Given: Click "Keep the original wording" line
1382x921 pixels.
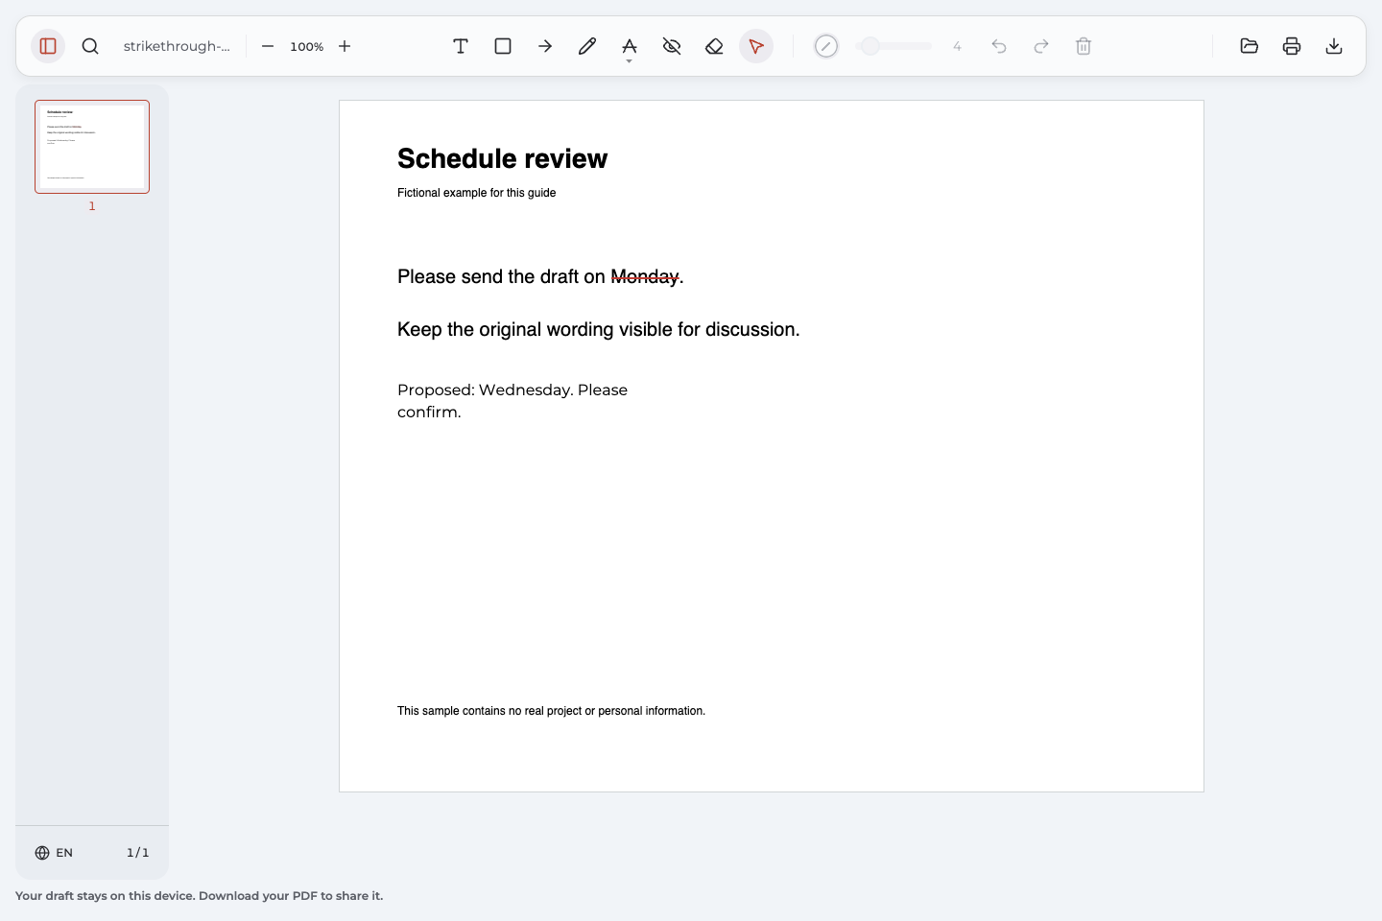Looking at the screenshot, I should click(x=598, y=330).
